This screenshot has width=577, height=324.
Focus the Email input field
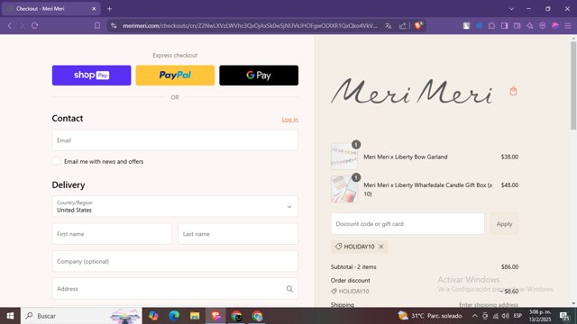(x=175, y=140)
